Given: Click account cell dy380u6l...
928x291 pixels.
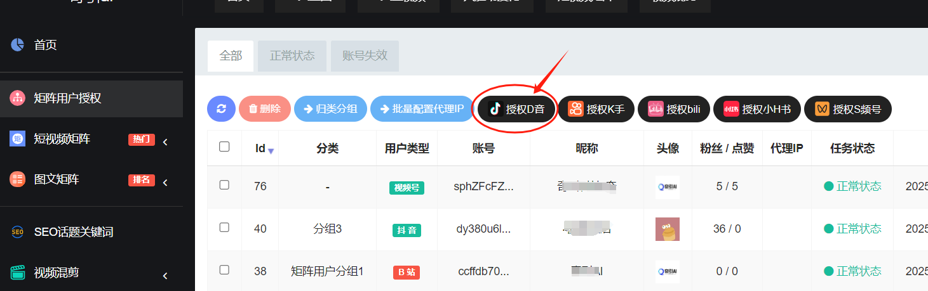Looking at the screenshot, I should coord(483,229).
